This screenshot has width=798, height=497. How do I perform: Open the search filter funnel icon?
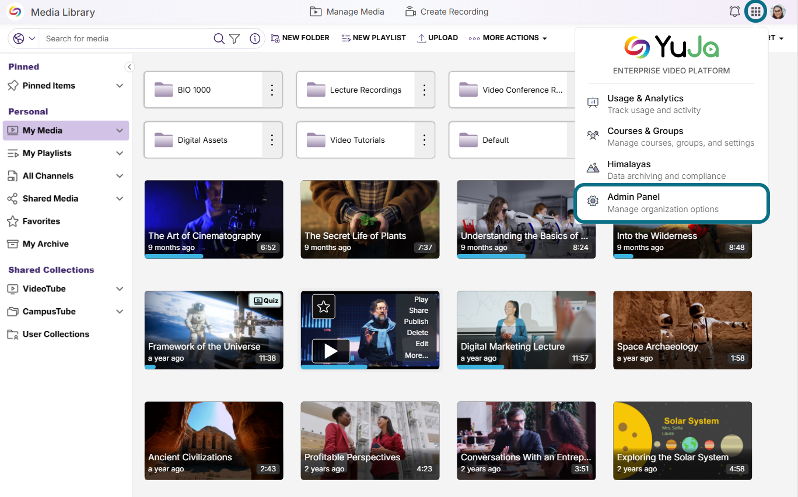[235, 38]
